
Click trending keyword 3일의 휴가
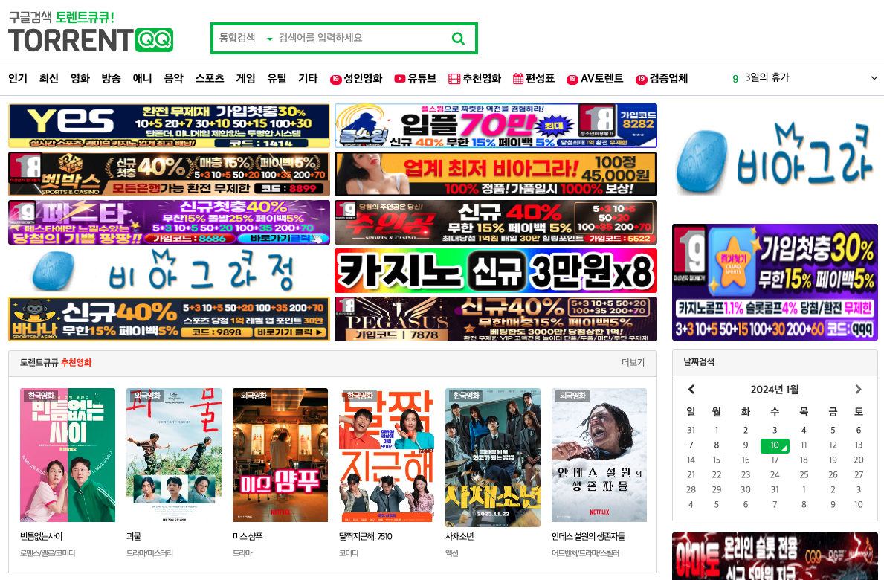pos(767,77)
